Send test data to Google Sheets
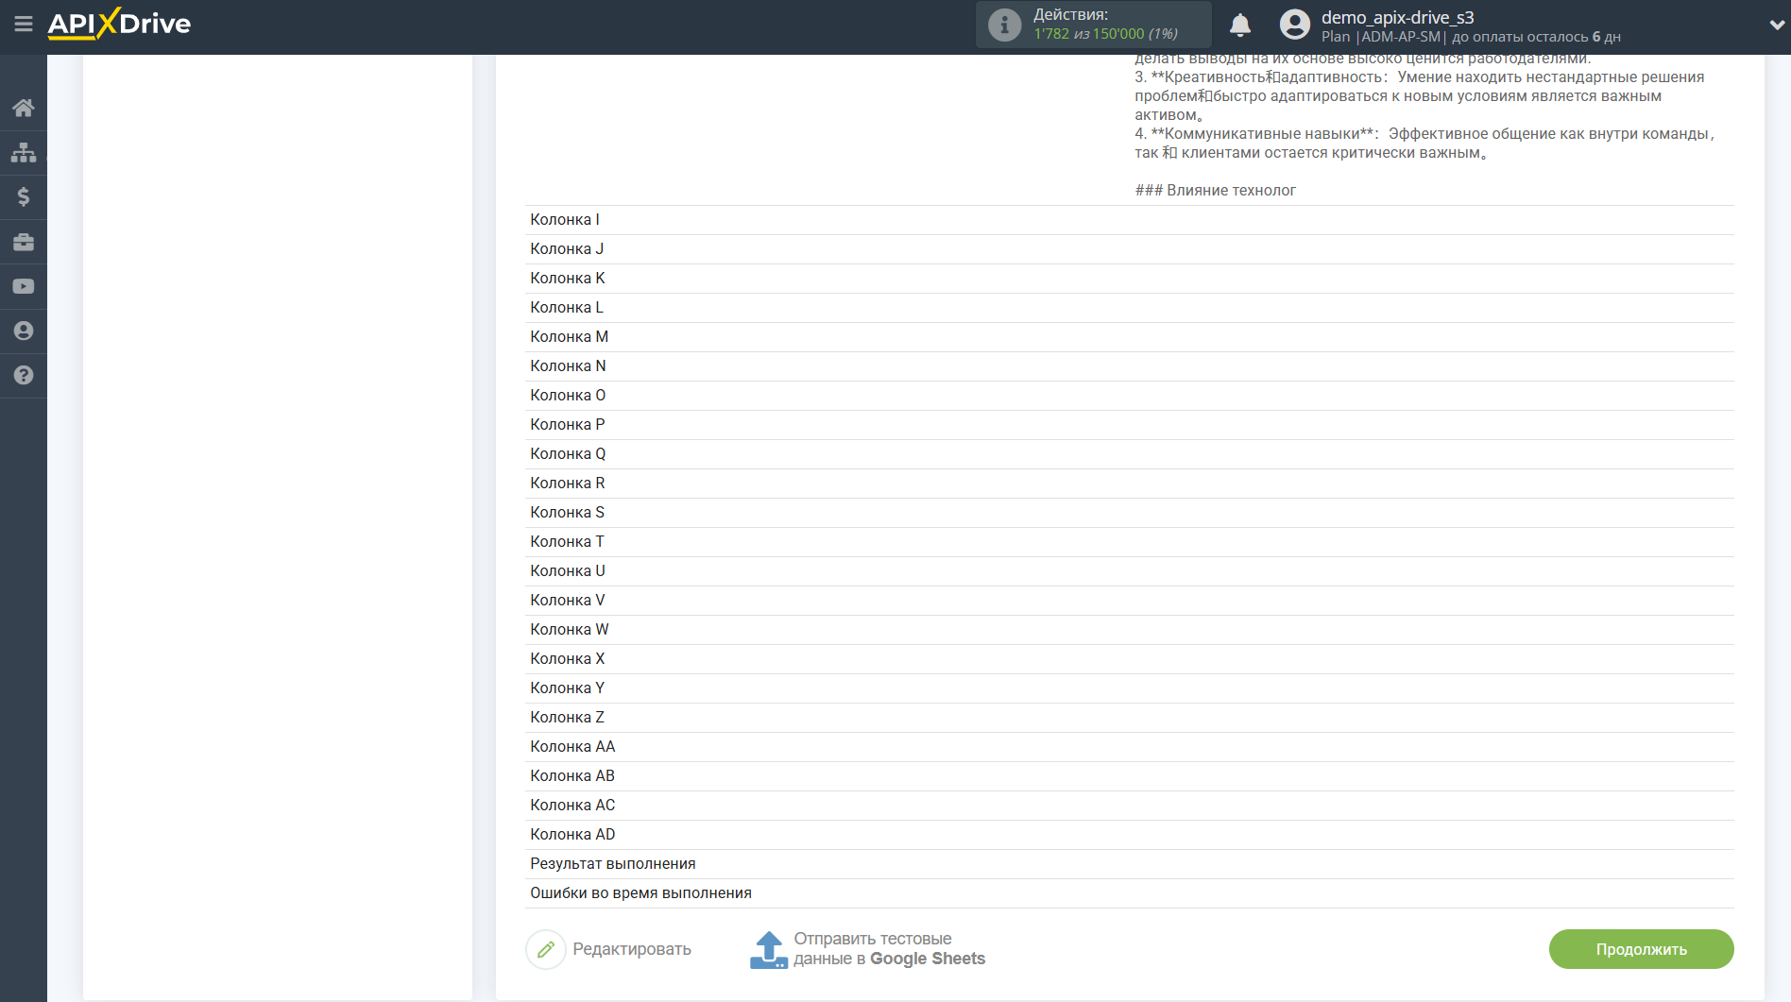Viewport: 1791px width, 1002px height. click(889, 949)
